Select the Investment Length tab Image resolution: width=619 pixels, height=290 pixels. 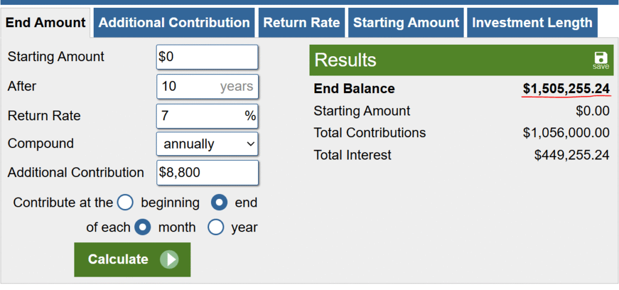532,23
